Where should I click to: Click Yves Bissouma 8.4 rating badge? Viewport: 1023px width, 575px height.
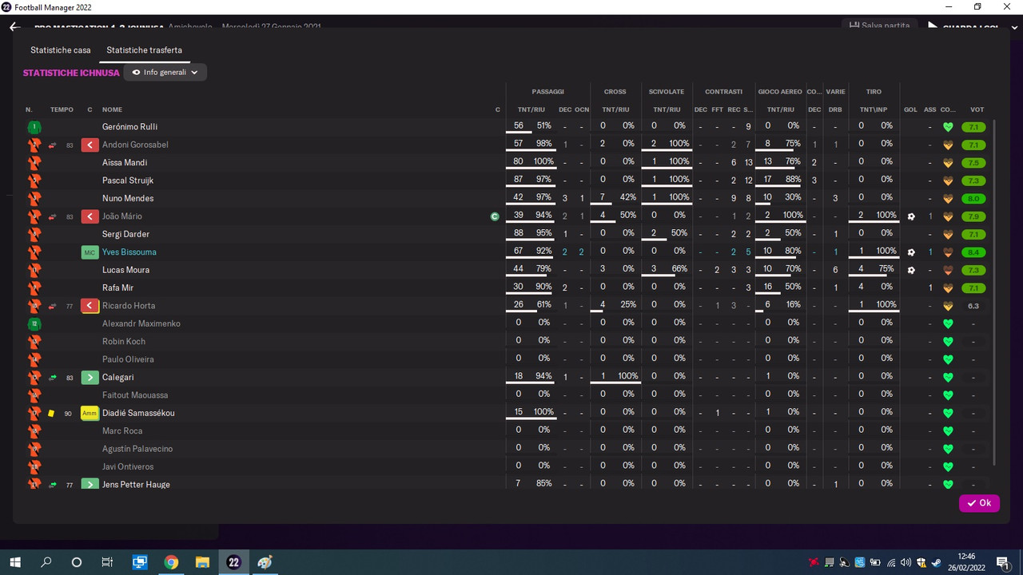pos(973,252)
